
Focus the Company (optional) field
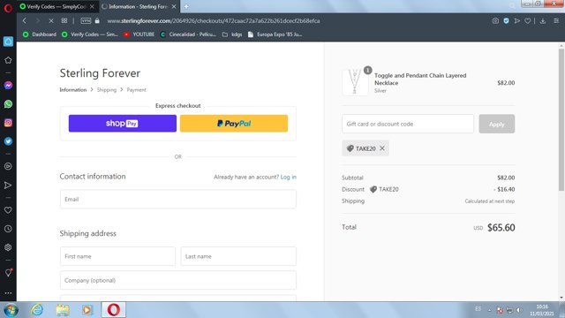click(178, 280)
